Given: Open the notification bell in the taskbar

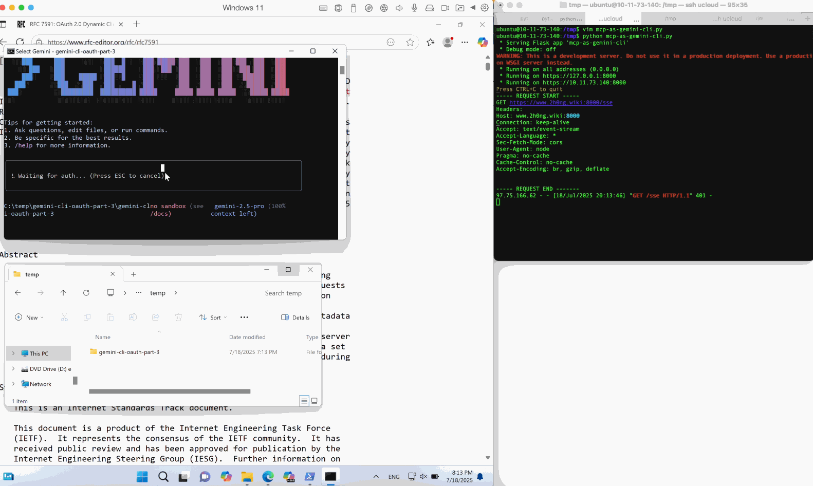Looking at the screenshot, I should pos(480,477).
